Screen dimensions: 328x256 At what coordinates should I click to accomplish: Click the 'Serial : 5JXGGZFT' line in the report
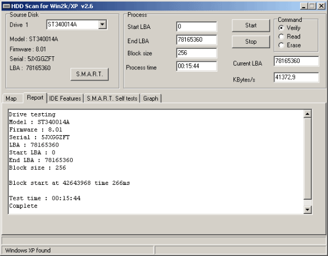[39, 137]
